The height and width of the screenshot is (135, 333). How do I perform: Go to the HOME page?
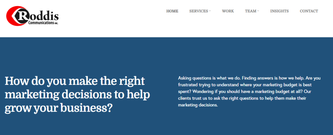click(172, 11)
